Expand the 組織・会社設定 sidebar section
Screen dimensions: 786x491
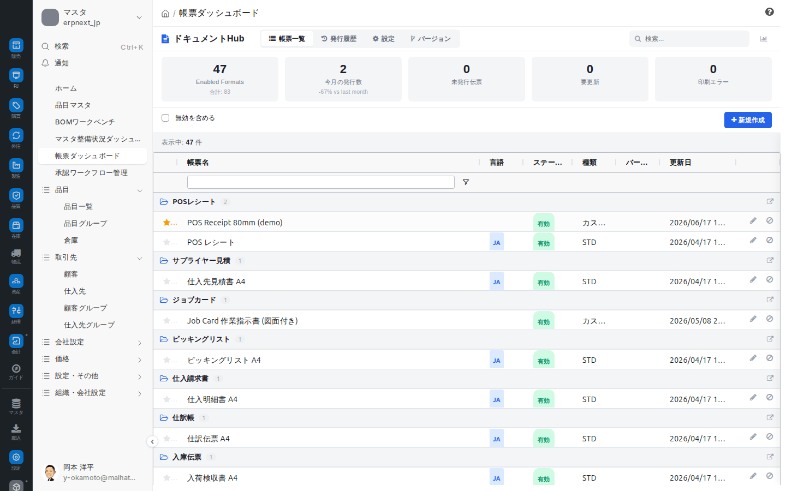click(140, 393)
